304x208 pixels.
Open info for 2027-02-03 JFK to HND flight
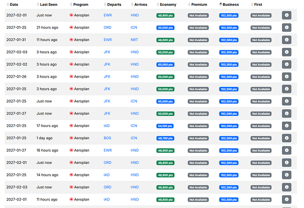(286, 52)
